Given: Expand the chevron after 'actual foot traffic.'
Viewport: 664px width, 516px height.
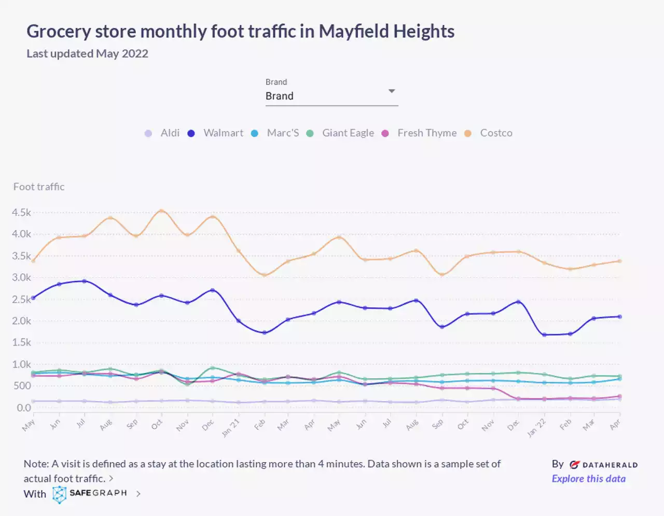Looking at the screenshot, I should (x=112, y=478).
